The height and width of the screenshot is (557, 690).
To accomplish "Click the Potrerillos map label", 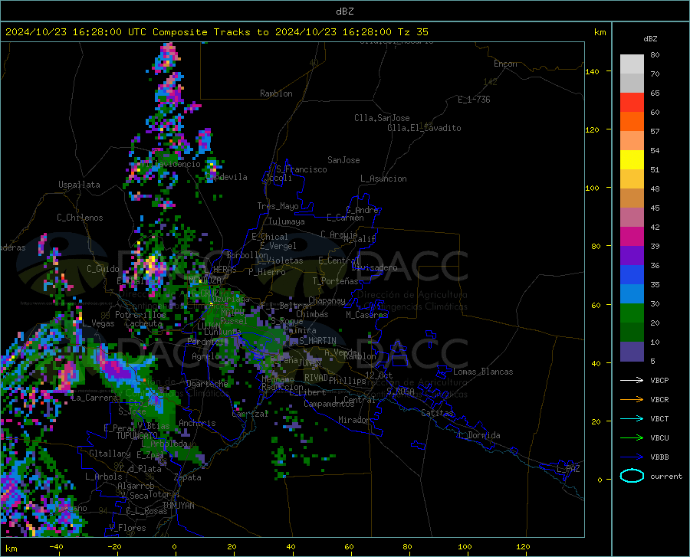I will click(140, 315).
